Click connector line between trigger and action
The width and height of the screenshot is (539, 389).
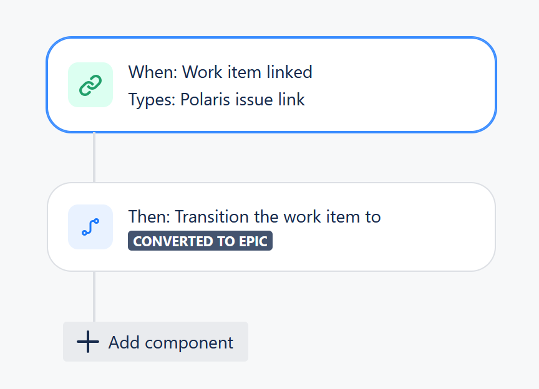[94, 158]
